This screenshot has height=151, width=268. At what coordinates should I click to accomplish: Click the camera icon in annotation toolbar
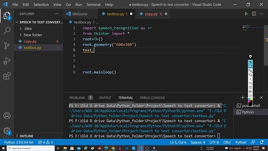tap(250, 91)
